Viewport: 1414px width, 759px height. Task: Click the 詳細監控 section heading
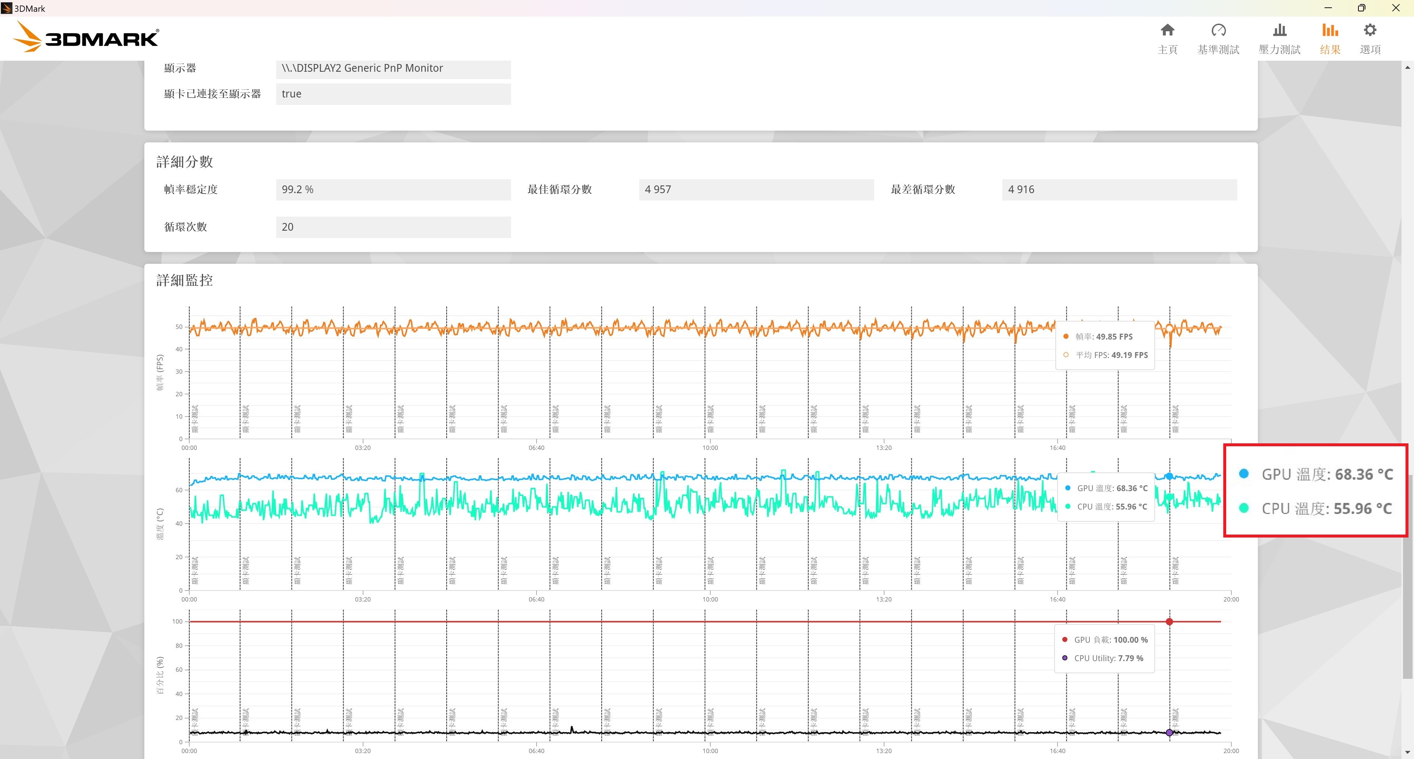(184, 280)
